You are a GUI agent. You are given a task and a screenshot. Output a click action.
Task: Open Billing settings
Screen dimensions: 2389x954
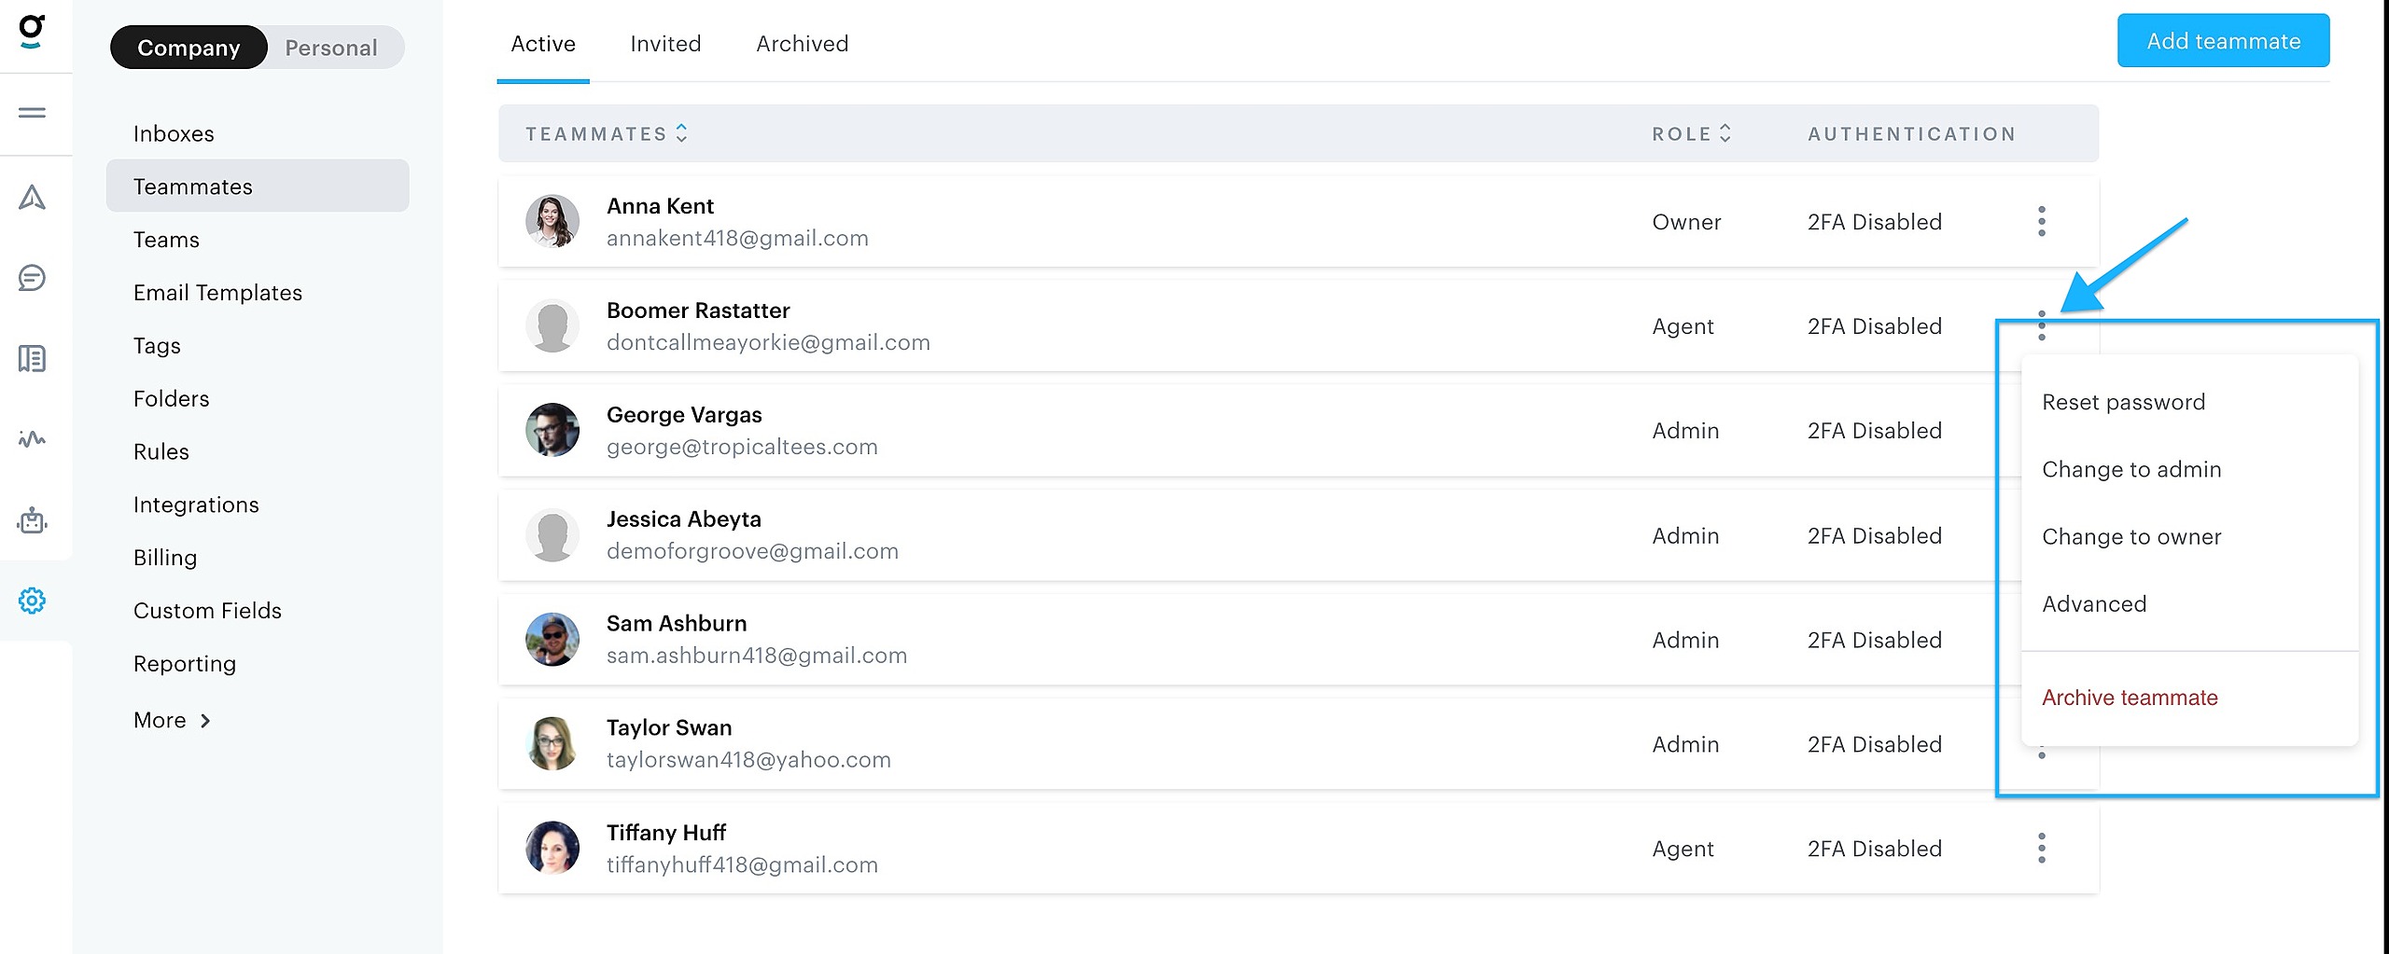pos(258,558)
